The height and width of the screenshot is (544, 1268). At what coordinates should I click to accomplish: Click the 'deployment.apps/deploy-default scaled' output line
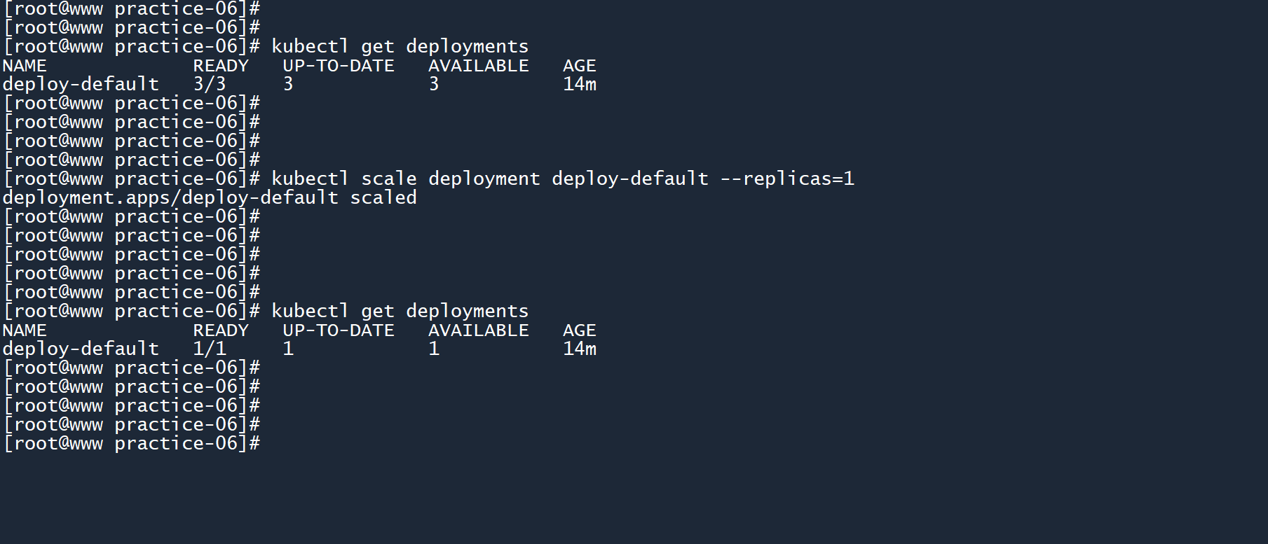(210, 198)
